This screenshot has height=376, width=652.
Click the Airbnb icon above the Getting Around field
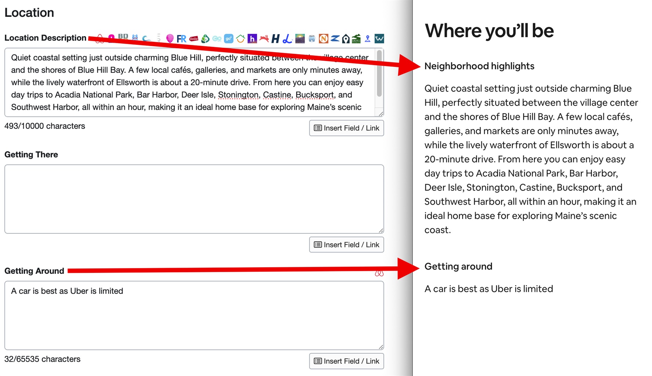coord(379,272)
